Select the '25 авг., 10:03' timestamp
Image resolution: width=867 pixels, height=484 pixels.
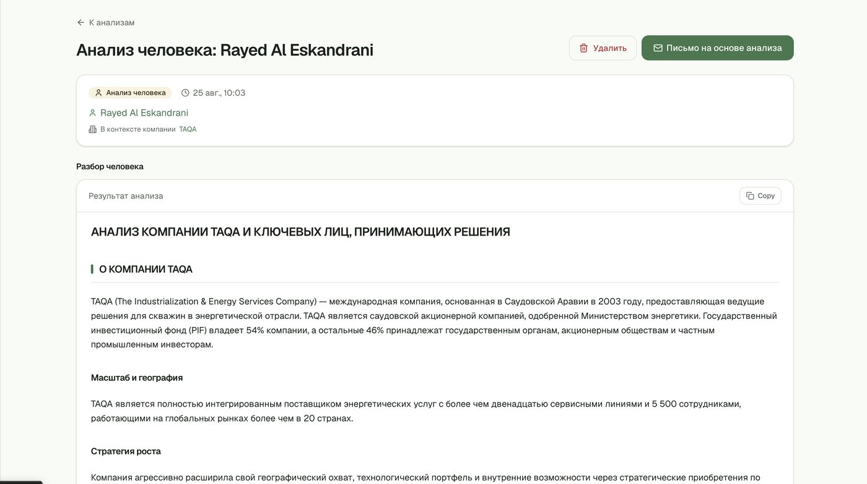coord(219,93)
